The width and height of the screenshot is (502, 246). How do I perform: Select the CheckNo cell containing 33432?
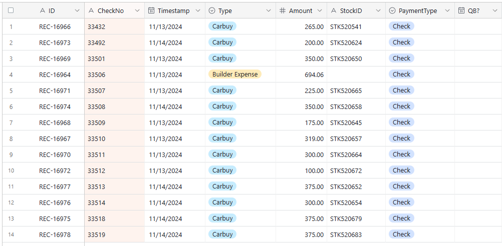click(115, 26)
